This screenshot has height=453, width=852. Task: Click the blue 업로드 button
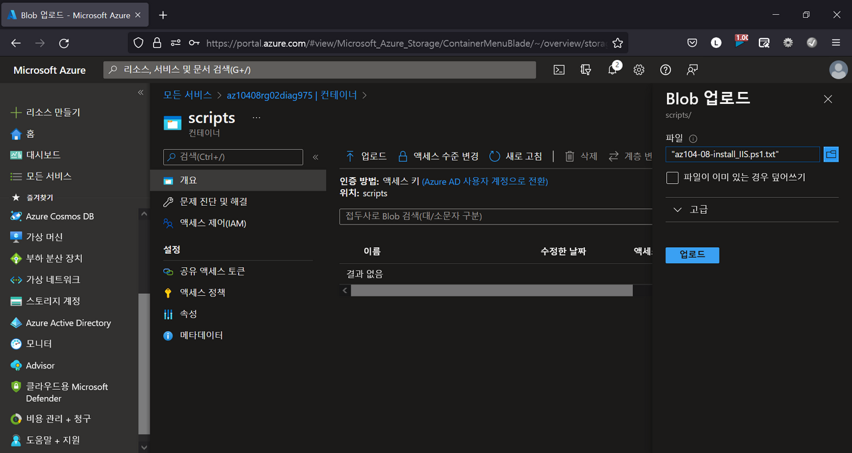692,255
